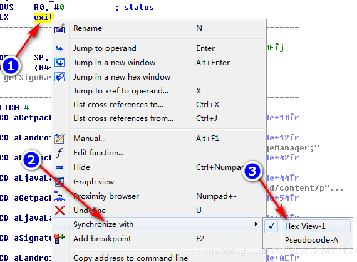Click the Jump to operand arrow icon
The image size is (357, 262).
click(59, 48)
